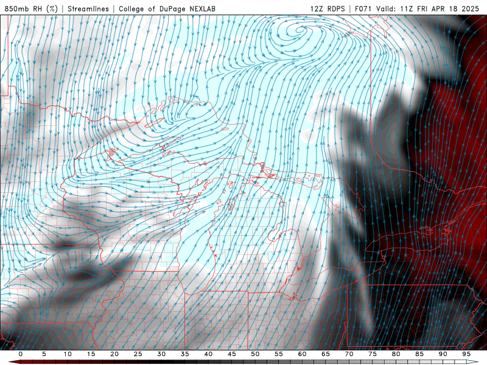Click the colorbar label '75'

373,354
